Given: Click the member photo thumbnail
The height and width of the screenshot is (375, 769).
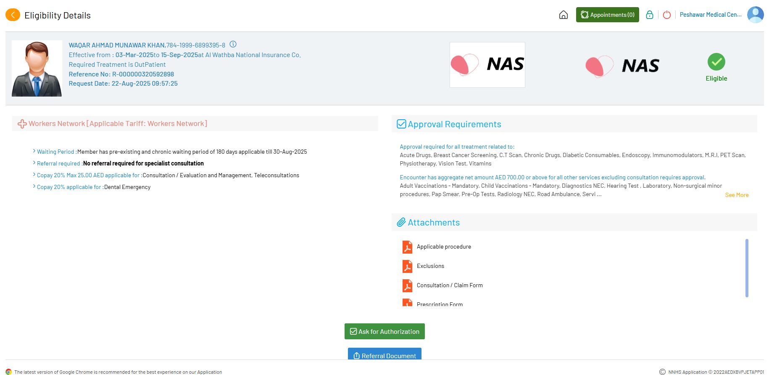Looking at the screenshot, I should tap(37, 69).
